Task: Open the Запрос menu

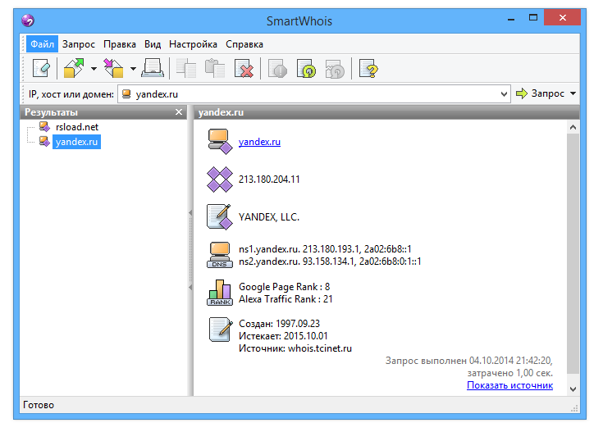Action: (79, 44)
